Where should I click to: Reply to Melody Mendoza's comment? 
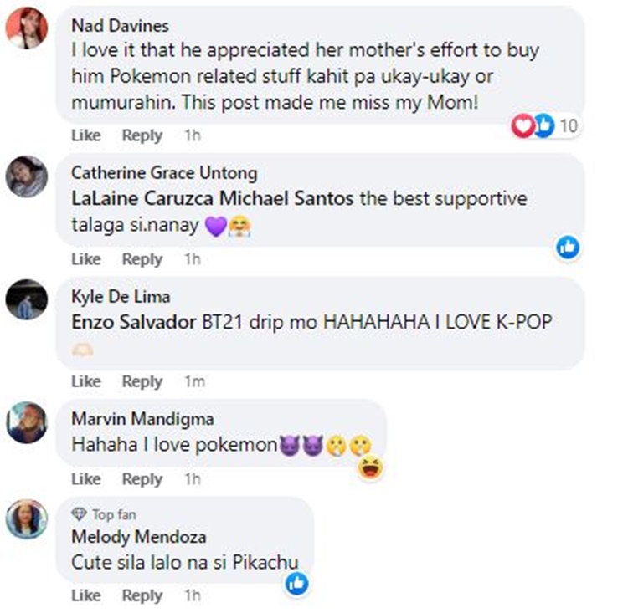142,595
